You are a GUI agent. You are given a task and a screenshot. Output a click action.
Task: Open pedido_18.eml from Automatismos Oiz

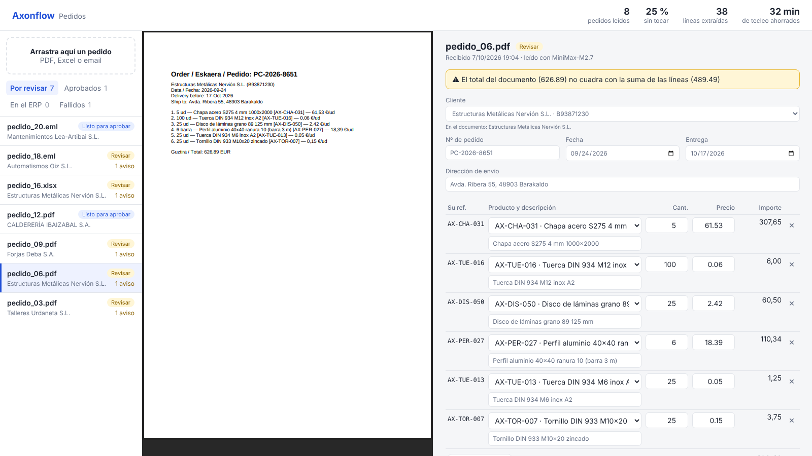pyautogui.click(x=71, y=161)
